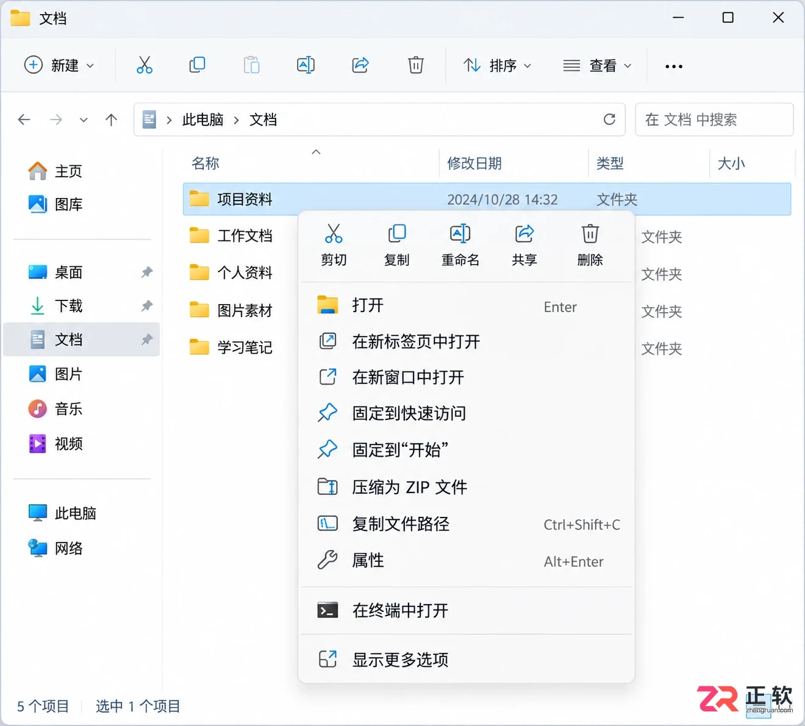This screenshot has width=805, height=726.
Task: Select 固定到快速访问
Action: pos(467,413)
